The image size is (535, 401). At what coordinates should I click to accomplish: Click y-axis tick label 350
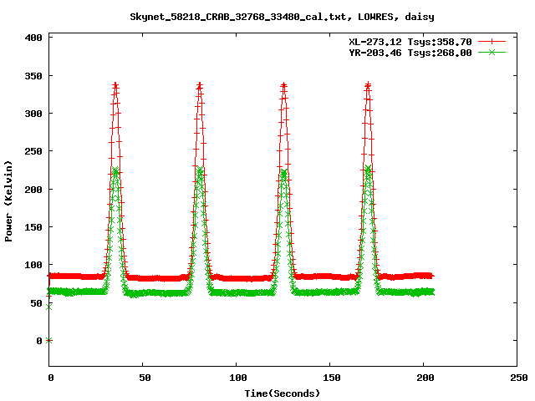(33, 76)
